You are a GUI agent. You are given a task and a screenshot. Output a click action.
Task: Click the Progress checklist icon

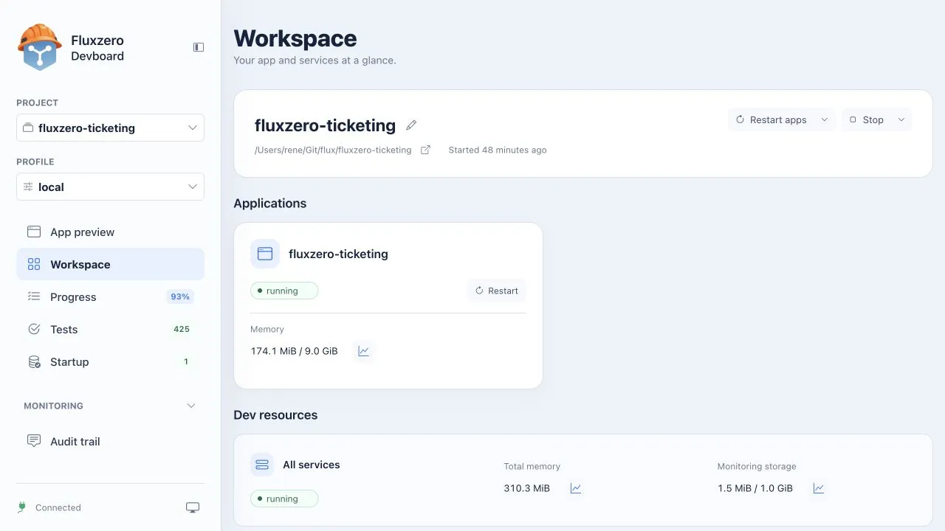click(x=34, y=296)
